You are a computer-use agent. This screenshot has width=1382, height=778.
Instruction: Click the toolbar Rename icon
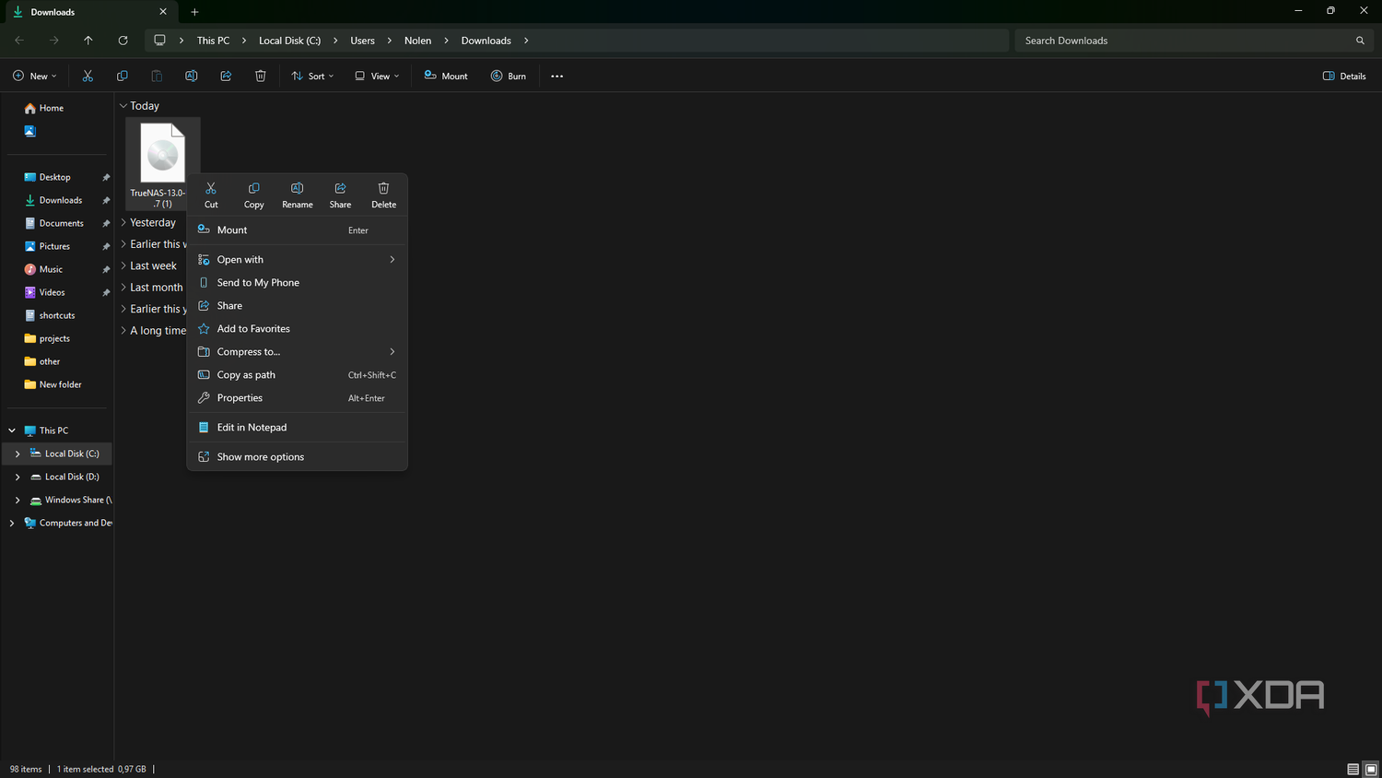click(191, 76)
